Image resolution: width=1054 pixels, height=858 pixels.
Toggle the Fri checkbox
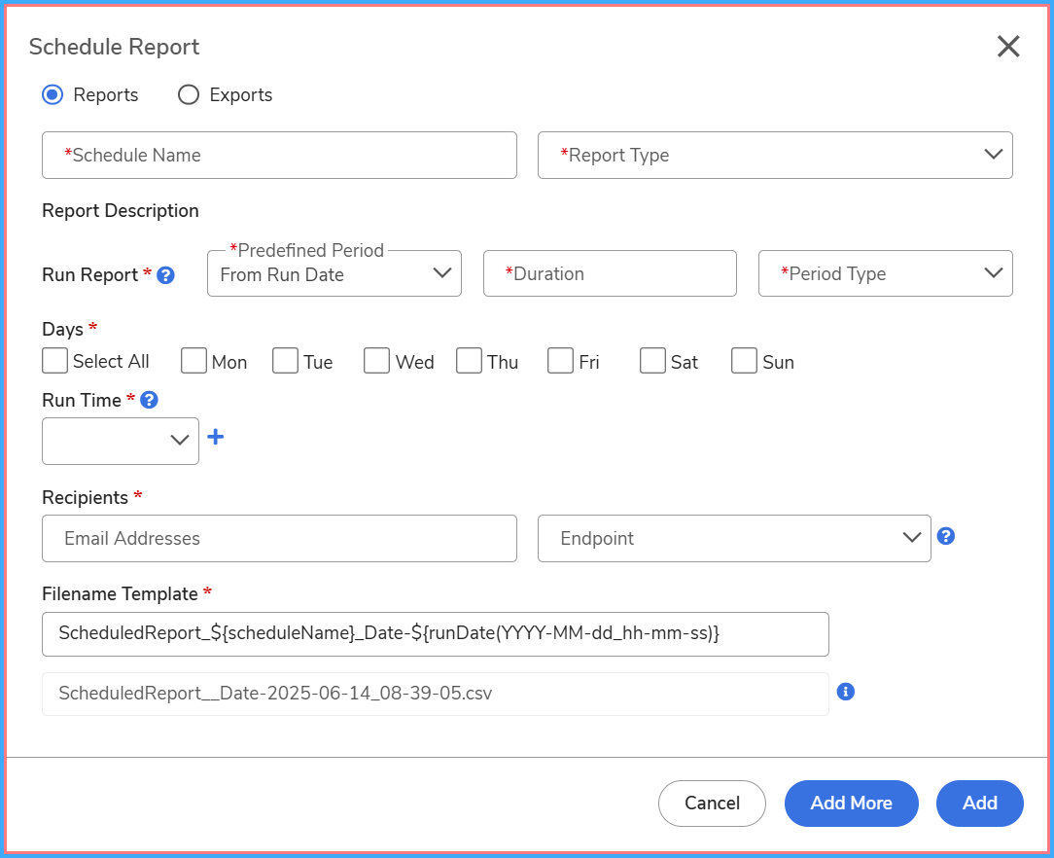[x=561, y=360]
